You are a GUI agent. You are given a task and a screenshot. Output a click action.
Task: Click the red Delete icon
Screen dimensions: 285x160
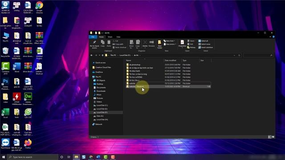click(145, 44)
